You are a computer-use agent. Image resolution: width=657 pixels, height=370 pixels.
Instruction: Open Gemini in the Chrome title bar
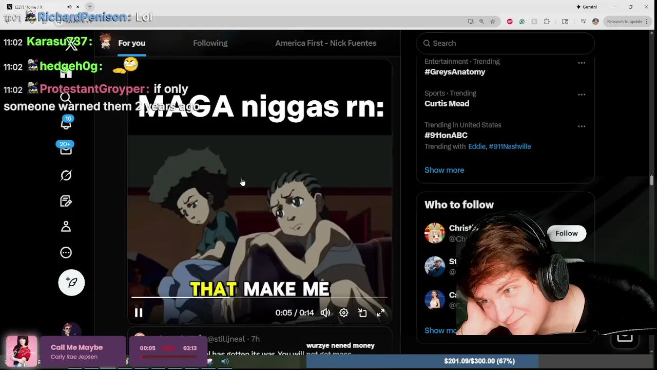click(x=586, y=7)
